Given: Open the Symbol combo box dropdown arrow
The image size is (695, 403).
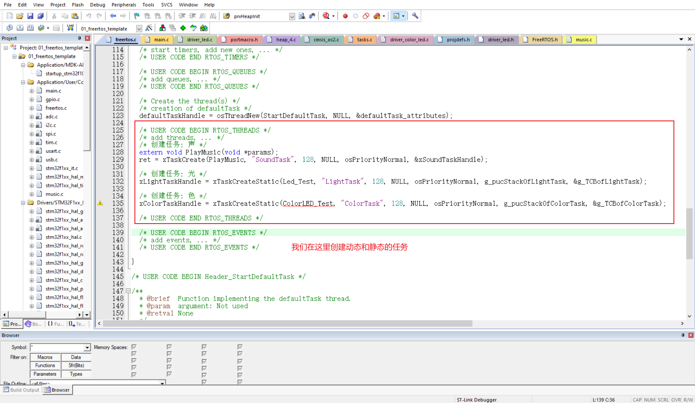Looking at the screenshot, I should pos(87,347).
